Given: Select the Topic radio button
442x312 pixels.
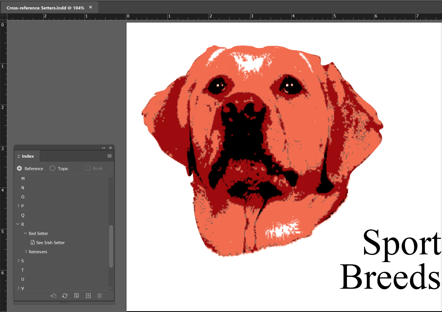Looking at the screenshot, I should (53, 168).
